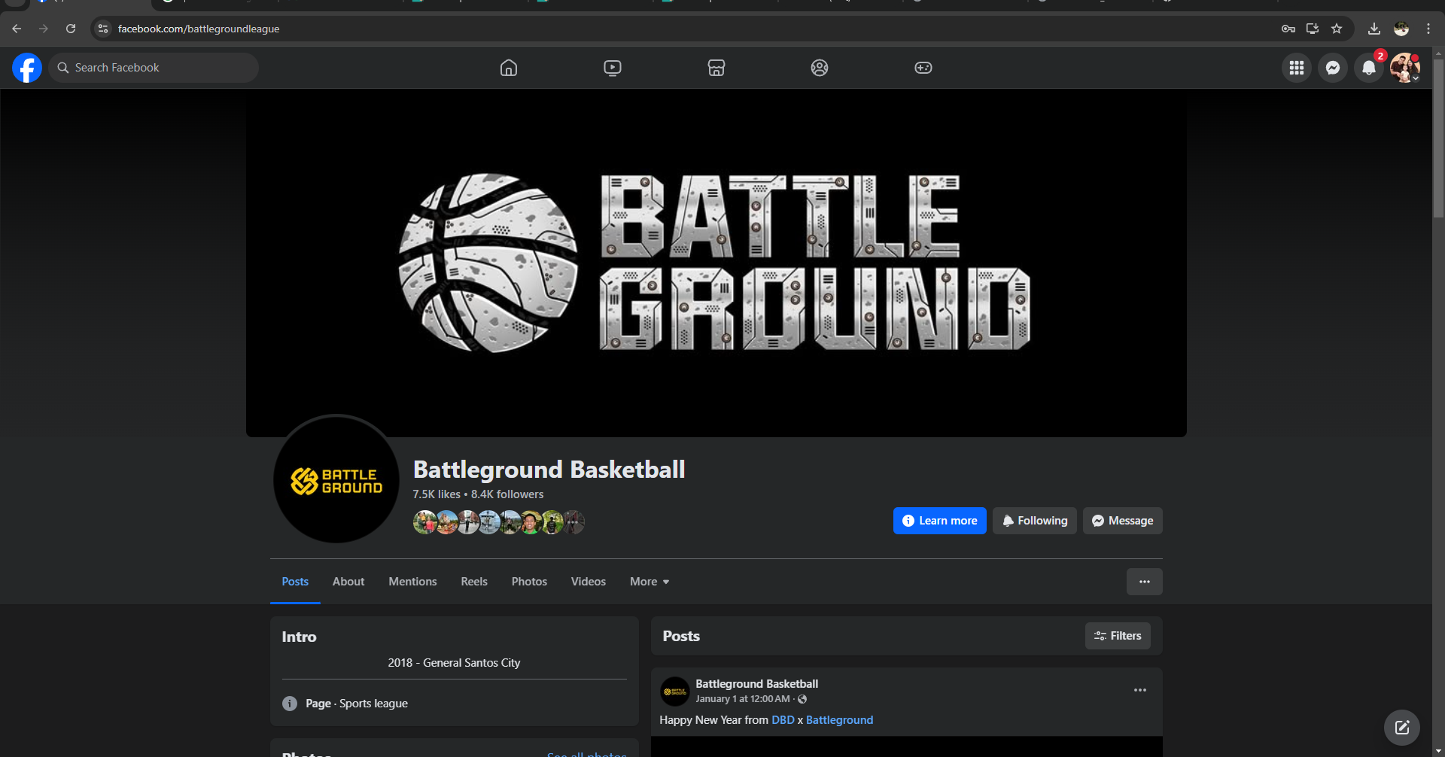Screen dimensions: 1445x757
Task: Open the post options three-dot menu
Action: click(x=1140, y=690)
